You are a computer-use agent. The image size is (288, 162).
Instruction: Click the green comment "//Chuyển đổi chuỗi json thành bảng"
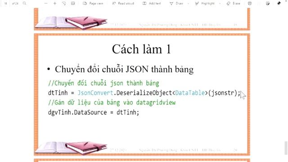103,83
